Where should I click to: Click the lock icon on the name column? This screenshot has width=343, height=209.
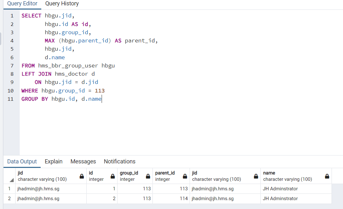point(327,176)
